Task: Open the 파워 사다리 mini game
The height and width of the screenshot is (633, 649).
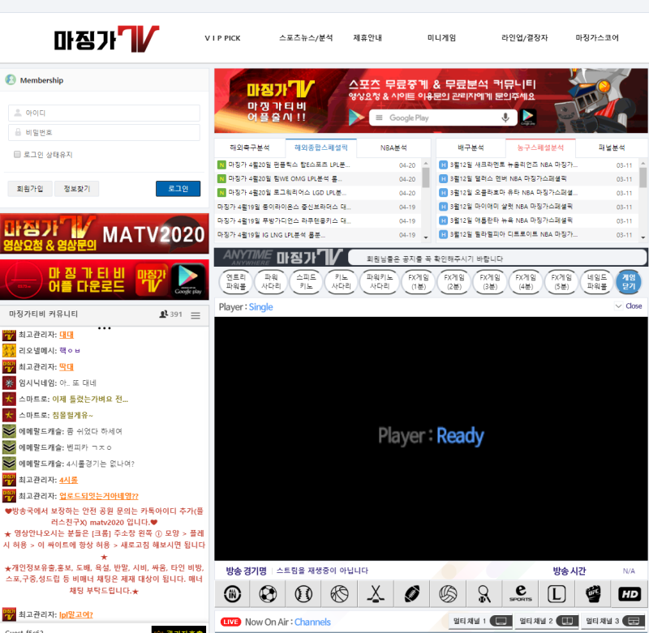Action: [x=271, y=281]
